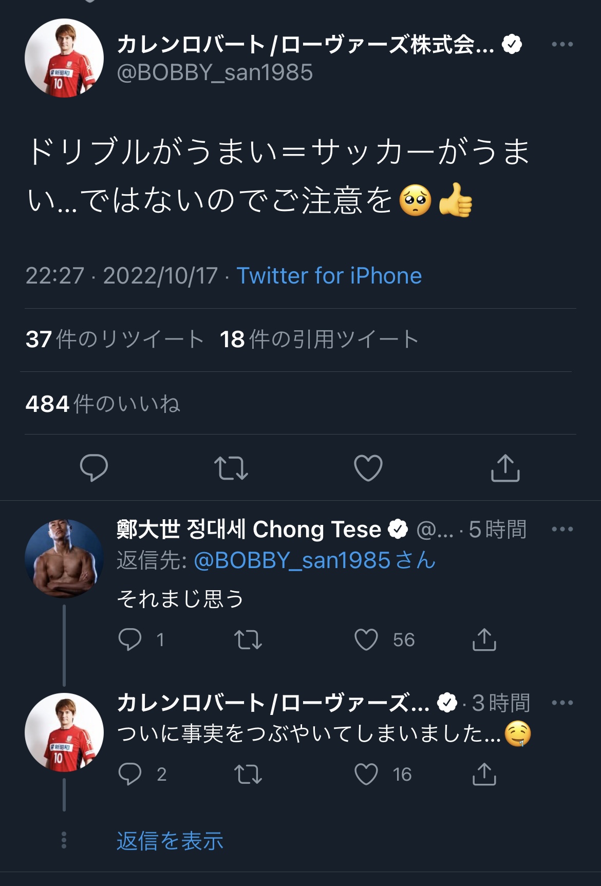The image size is (601, 886).
Task: View the 37 retweets list
Action: [115, 340]
